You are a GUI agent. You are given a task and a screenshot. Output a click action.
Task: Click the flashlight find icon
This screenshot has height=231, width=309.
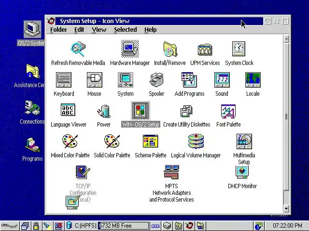coord(47,226)
